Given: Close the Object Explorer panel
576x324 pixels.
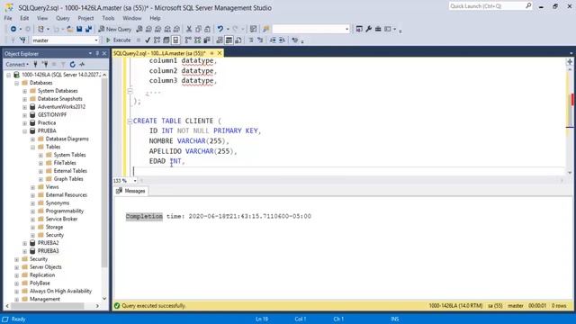Looking at the screenshot, I should [x=104, y=54].
